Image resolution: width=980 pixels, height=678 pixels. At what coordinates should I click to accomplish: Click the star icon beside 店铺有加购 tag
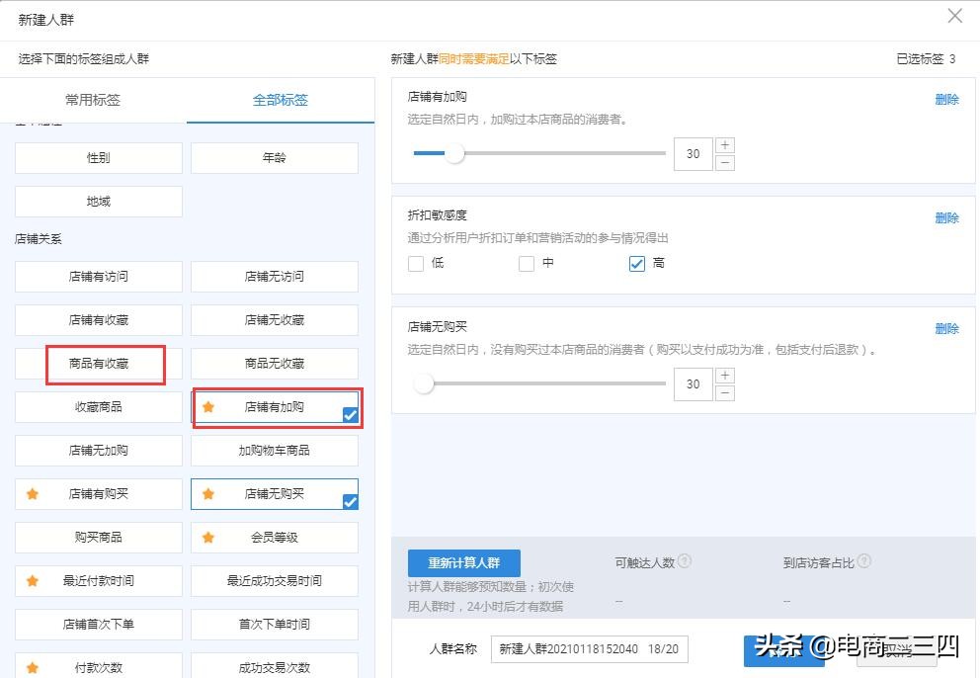(x=208, y=406)
